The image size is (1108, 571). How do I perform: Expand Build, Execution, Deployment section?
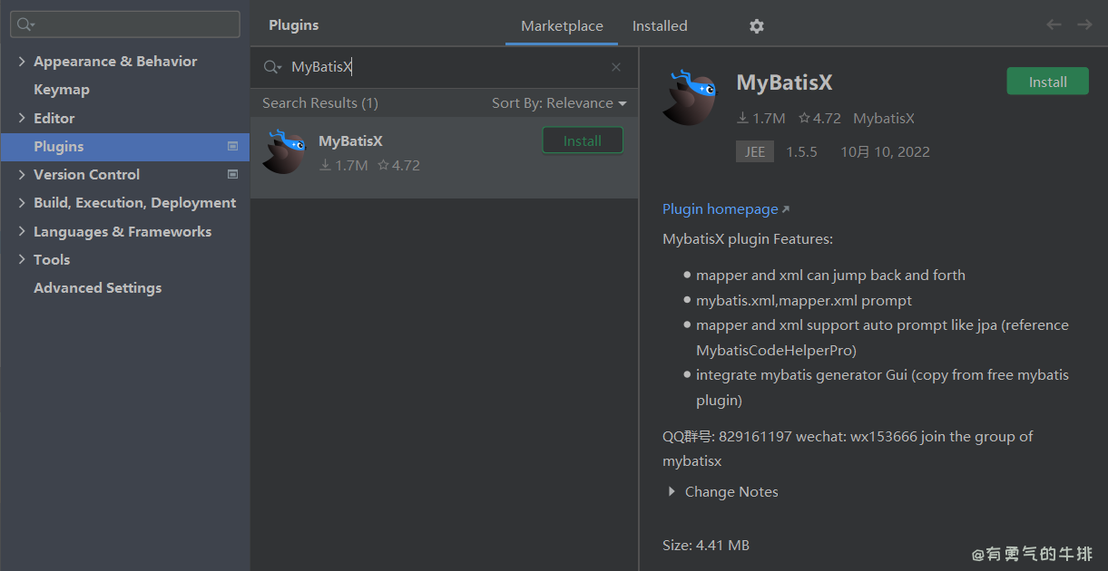click(x=22, y=203)
